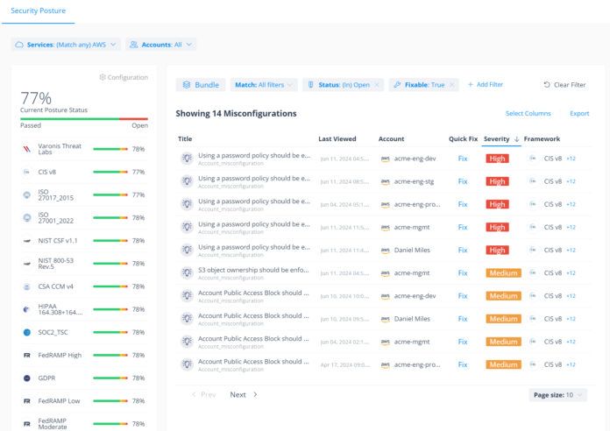Select NIST 800-53 Rev.5 framework icon
Viewport: 610px width, 431px height.
tap(27, 264)
